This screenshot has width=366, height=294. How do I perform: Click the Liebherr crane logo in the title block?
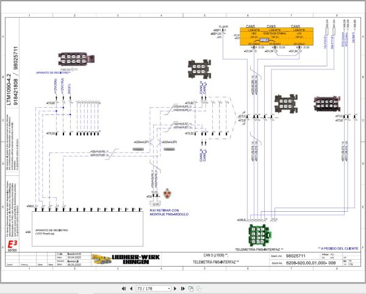[x=101, y=259]
